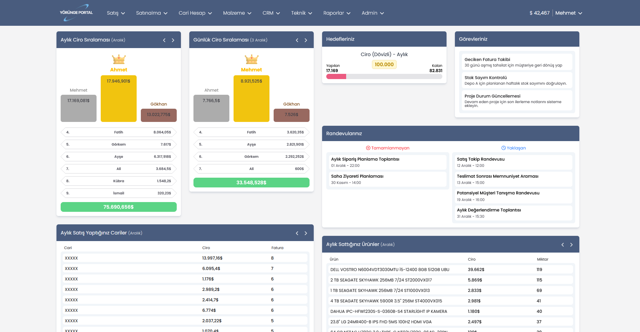Open the Satış menu
The width and height of the screenshot is (640, 332).
pos(115,13)
